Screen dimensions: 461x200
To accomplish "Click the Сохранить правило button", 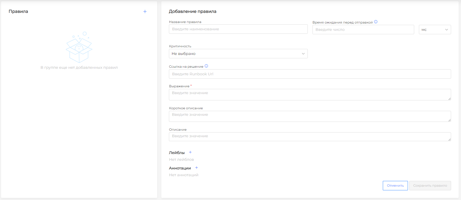I will pyautogui.click(x=430, y=186).
